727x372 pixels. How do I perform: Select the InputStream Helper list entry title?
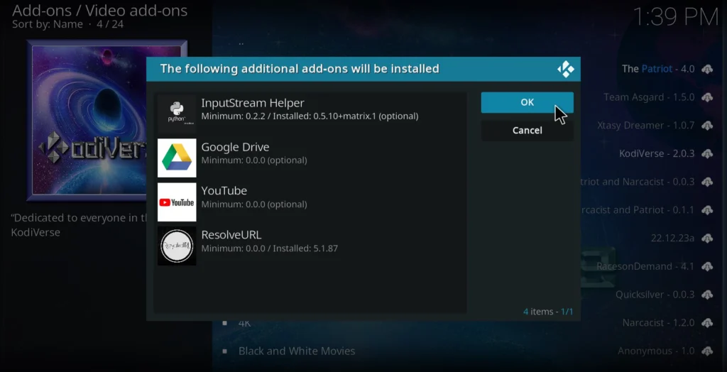tap(253, 104)
